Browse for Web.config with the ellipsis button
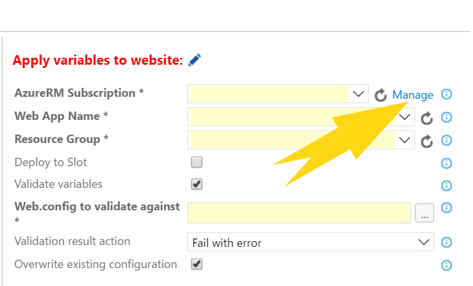 (x=424, y=213)
